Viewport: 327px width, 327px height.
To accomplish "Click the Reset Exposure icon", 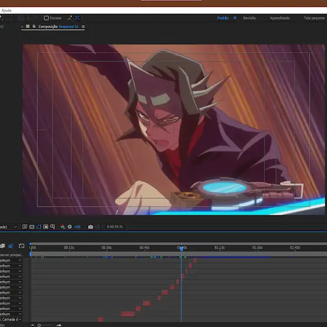I will [69, 227].
